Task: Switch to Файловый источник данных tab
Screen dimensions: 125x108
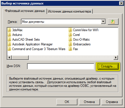Action: coord(25,11)
